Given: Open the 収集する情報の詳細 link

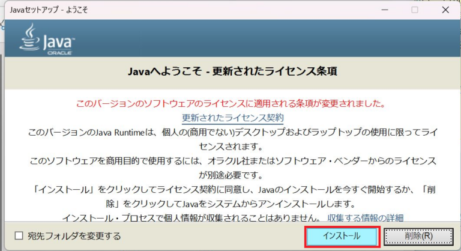Looking at the screenshot, I should 366,218.
